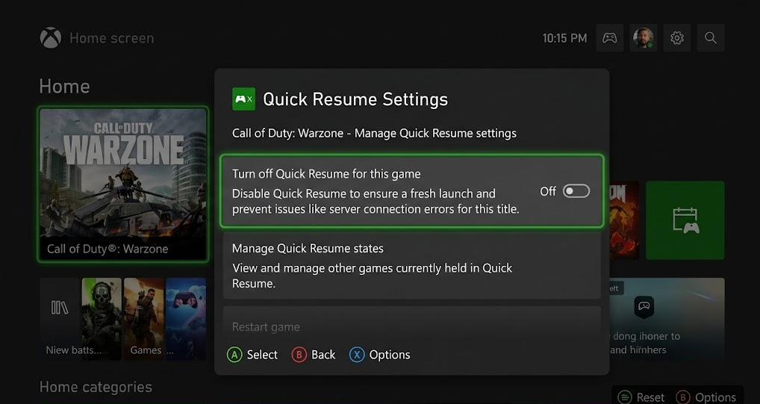The image size is (760, 404).
Task: Click the A Select button hint
Action: click(252, 355)
